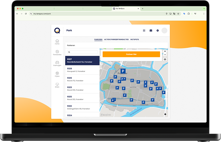Open the Chrome three-dot menu
The height and width of the screenshot is (142, 221).
(204, 14)
